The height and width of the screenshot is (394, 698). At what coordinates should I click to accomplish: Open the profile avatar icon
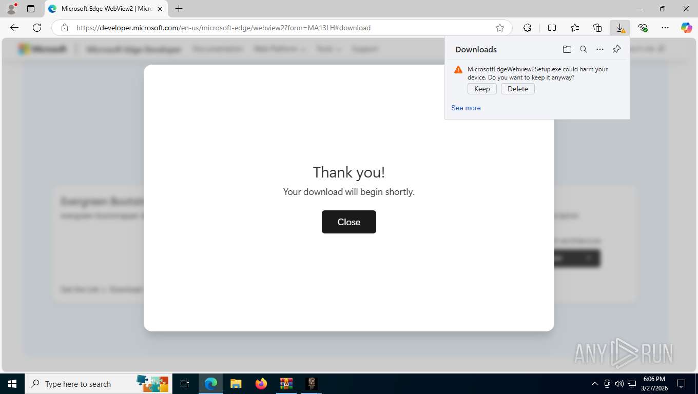coord(11,9)
